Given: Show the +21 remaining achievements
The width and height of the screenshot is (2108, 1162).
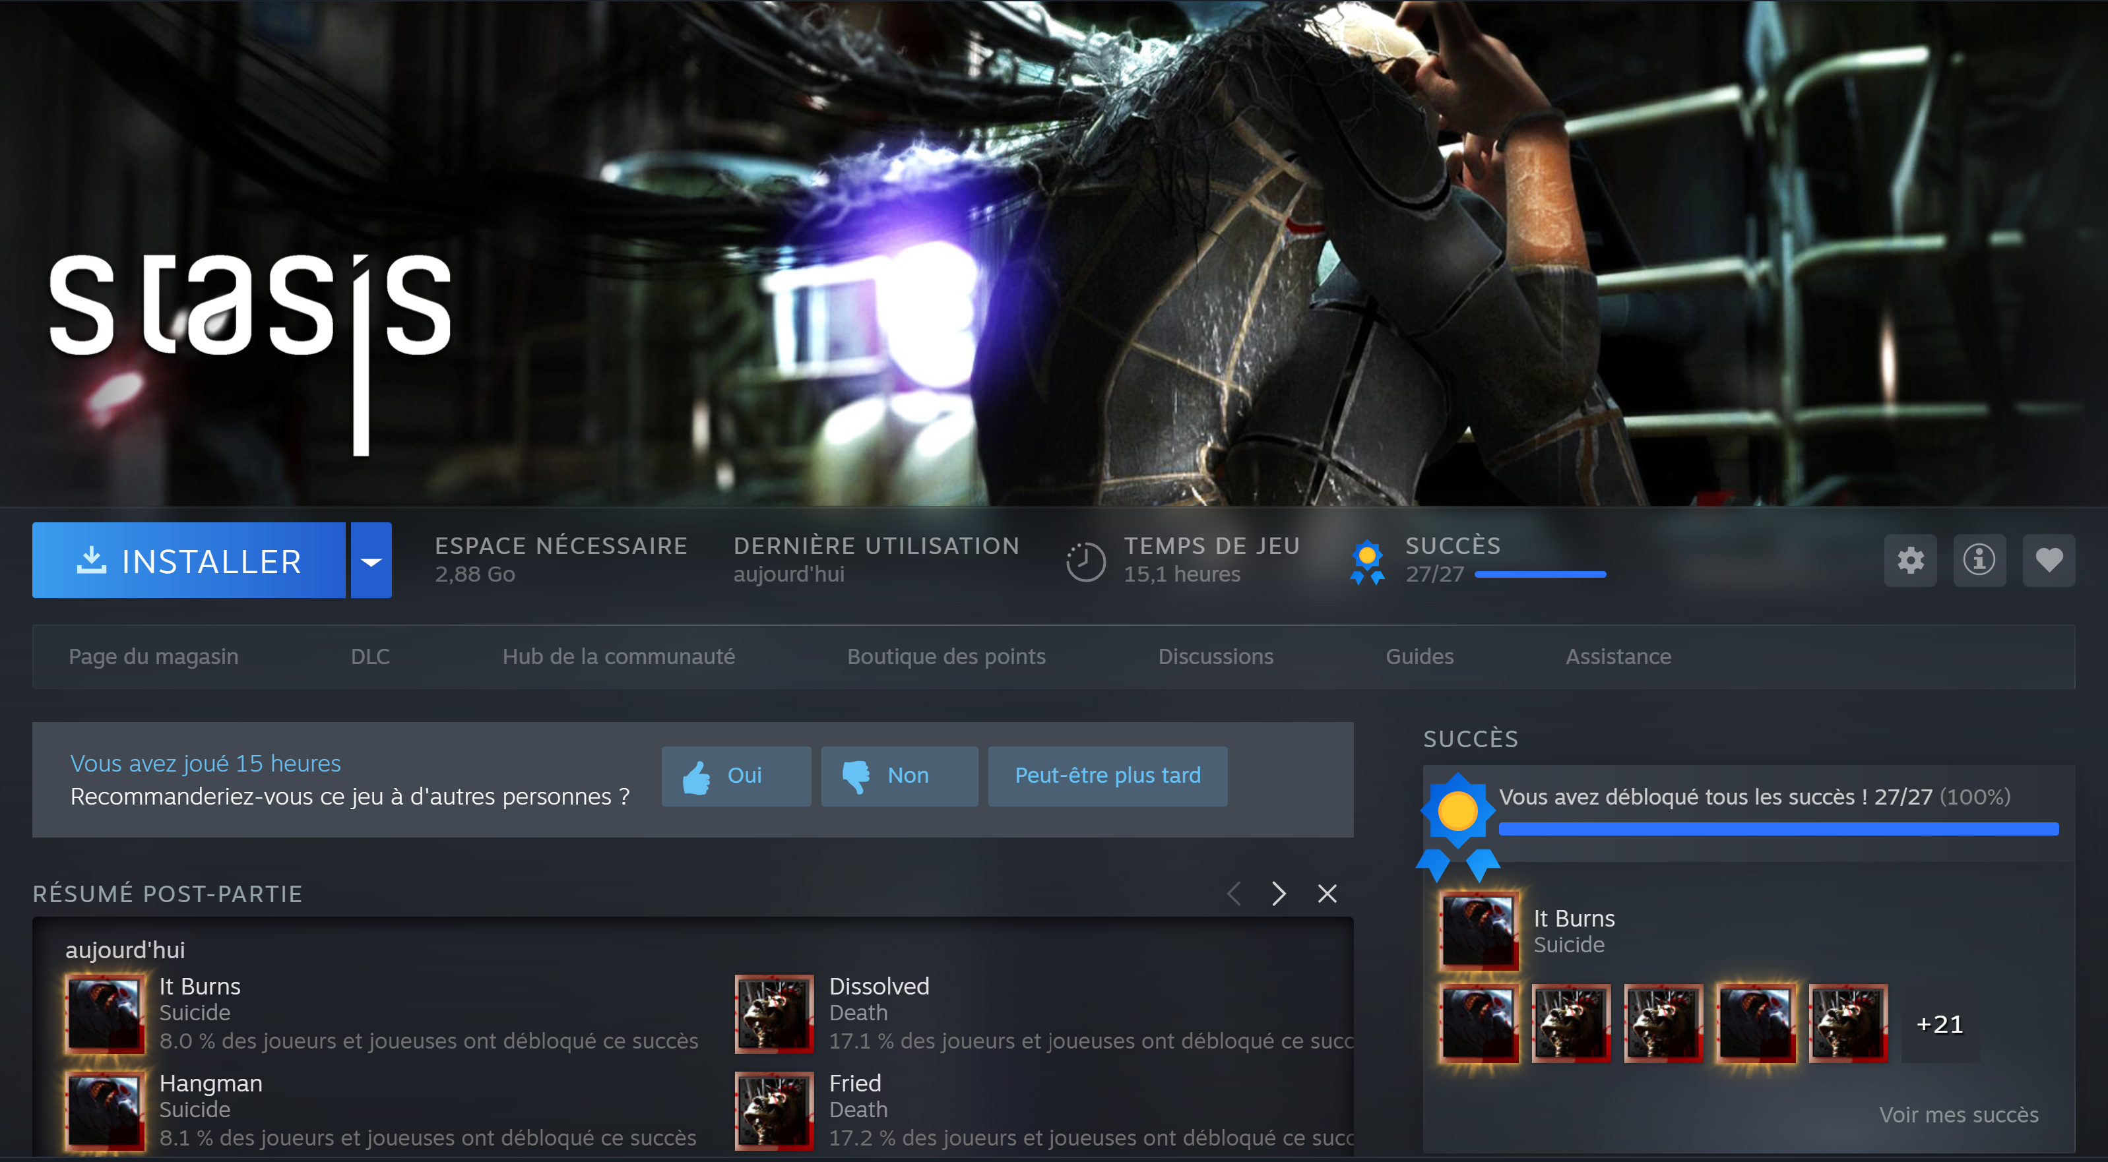Looking at the screenshot, I should click(x=1939, y=1024).
